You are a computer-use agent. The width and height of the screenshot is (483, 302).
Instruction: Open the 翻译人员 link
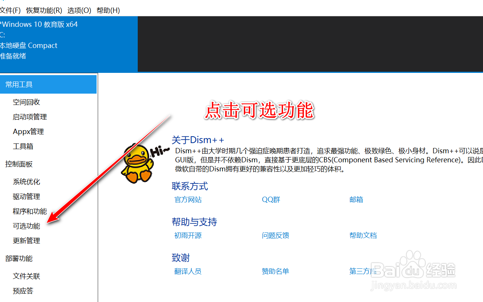coord(188,271)
